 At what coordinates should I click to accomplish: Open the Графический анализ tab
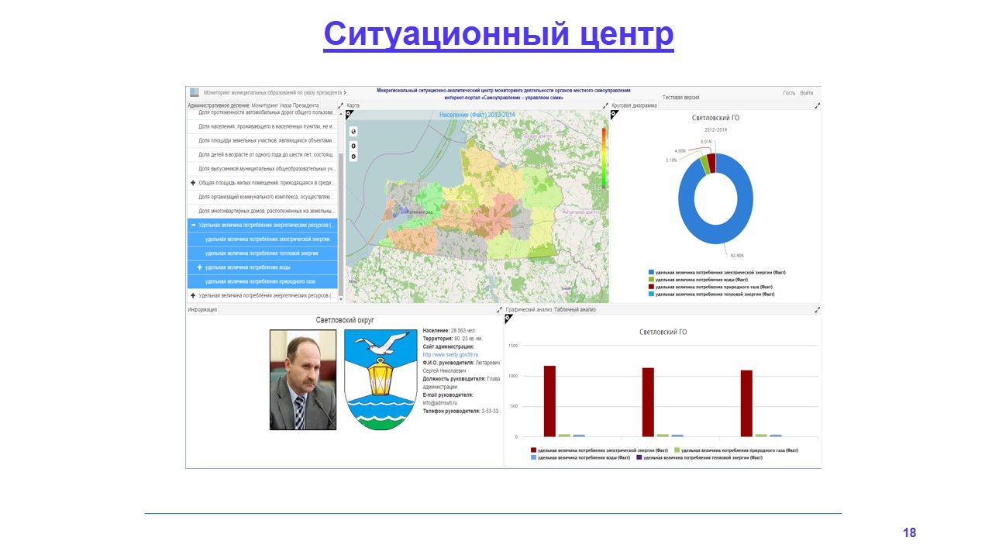[529, 310]
